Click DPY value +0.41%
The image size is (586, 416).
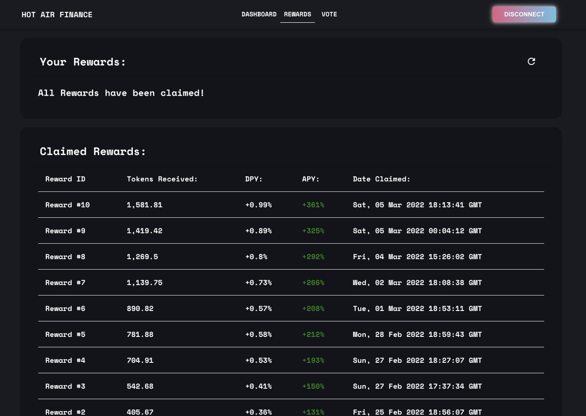click(258, 386)
